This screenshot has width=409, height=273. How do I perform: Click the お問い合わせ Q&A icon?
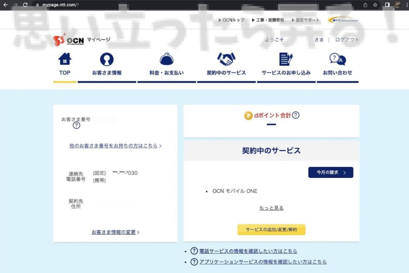click(x=338, y=59)
